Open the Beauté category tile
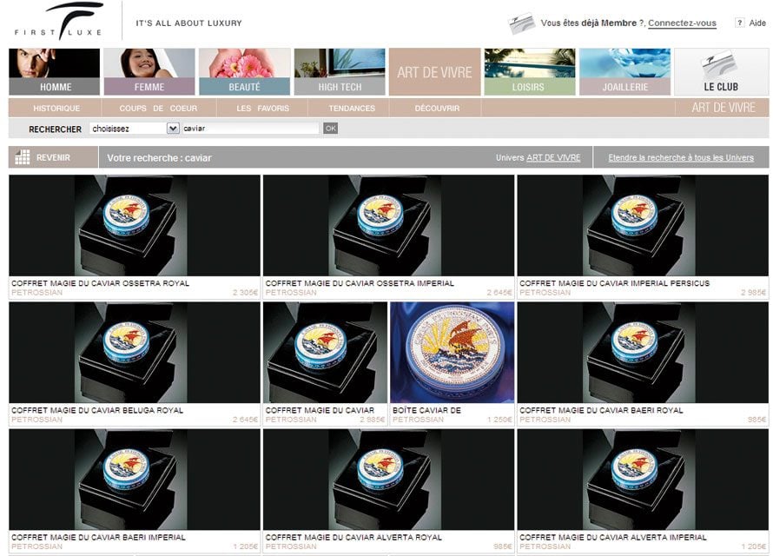This screenshot has height=556, width=773. coord(244,71)
